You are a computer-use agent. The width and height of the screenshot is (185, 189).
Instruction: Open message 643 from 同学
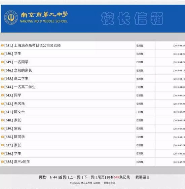13,95
